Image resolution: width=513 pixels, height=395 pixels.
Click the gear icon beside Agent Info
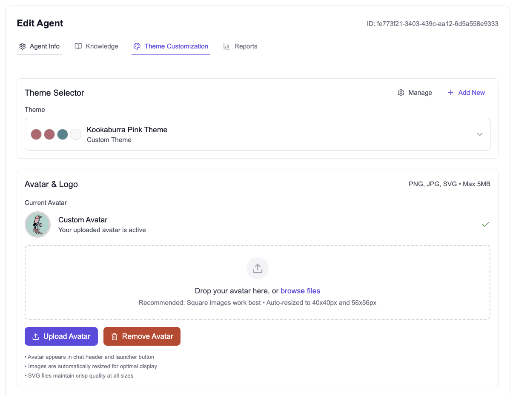pyautogui.click(x=23, y=46)
